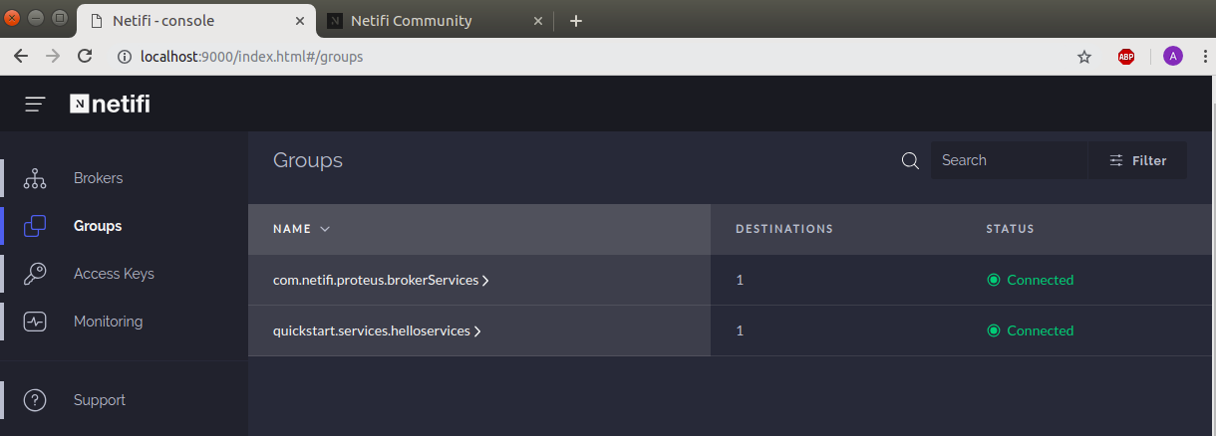Click the browser forward arrow
1216x436 pixels.
(x=53, y=57)
